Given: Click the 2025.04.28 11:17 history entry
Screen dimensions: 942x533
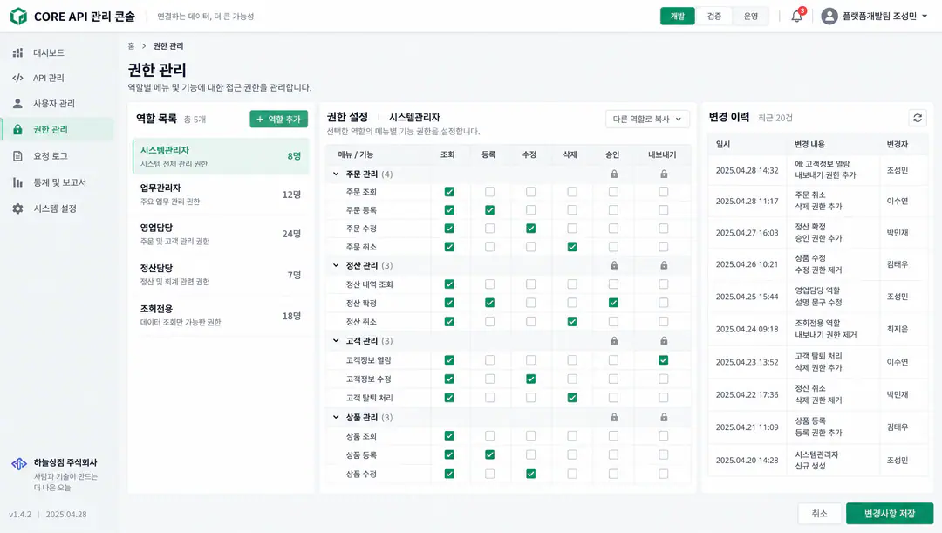Looking at the screenshot, I should coord(816,201).
